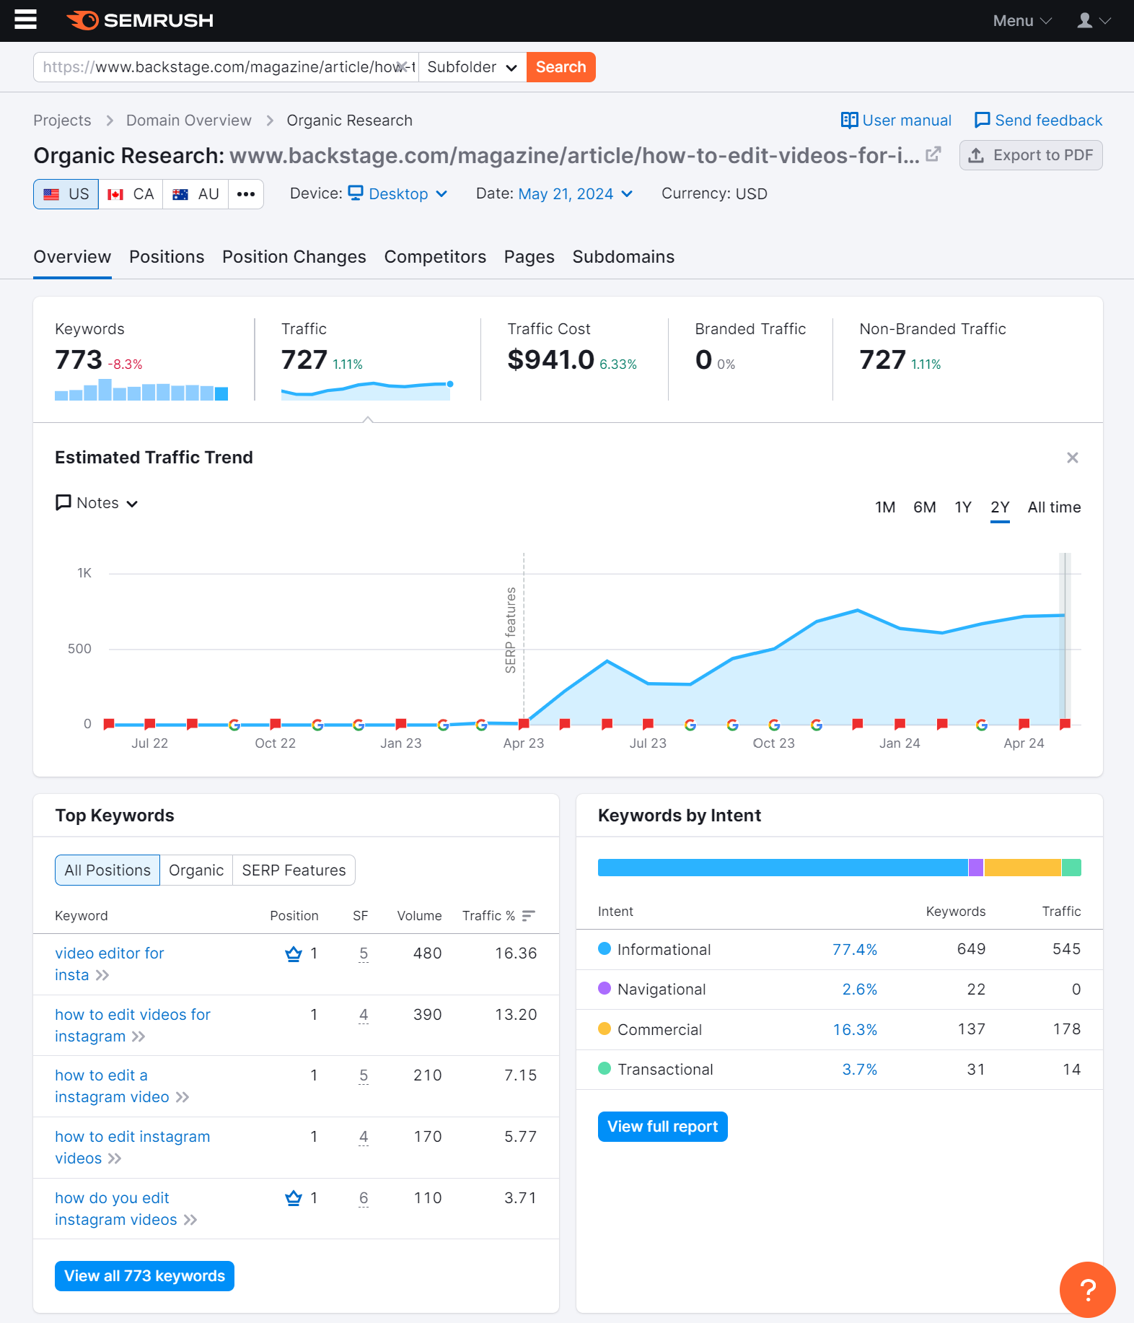This screenshot has width=1134, height=1323.
Task: Open the user account icon menu
Action: [x=1094, y=21]
